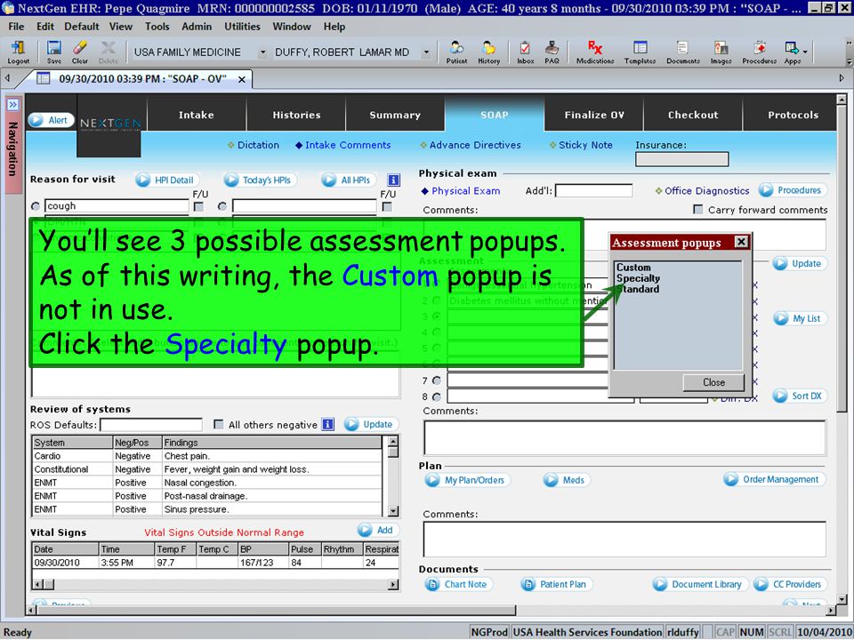854x640 pixels.
Task: Click the My List button
Action: pos(799,318)
